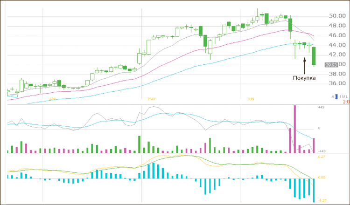Jump to the APR date label
This screenshot has height=205, width=350.
pos(52,99)
